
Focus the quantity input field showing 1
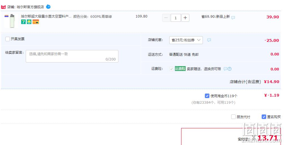175,18
